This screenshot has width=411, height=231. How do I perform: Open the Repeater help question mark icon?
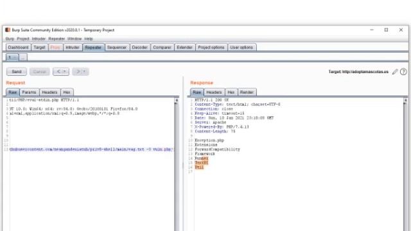(x=403, y=71)
